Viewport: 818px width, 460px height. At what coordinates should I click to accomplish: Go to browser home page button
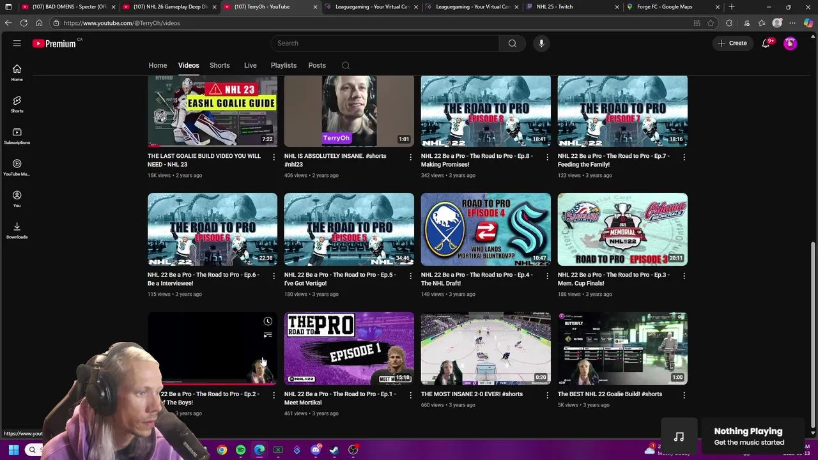(x=39, y=23)
